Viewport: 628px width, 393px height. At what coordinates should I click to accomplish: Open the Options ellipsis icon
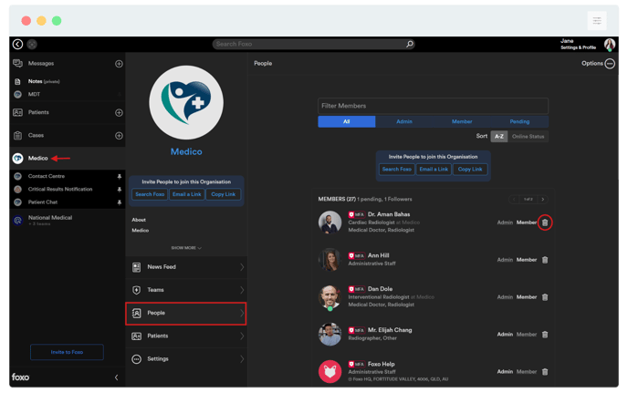[610, 64]
